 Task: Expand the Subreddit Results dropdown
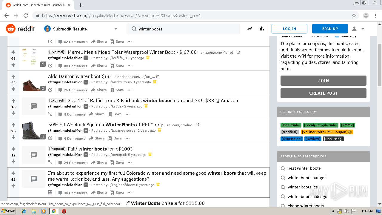[116, 29]
